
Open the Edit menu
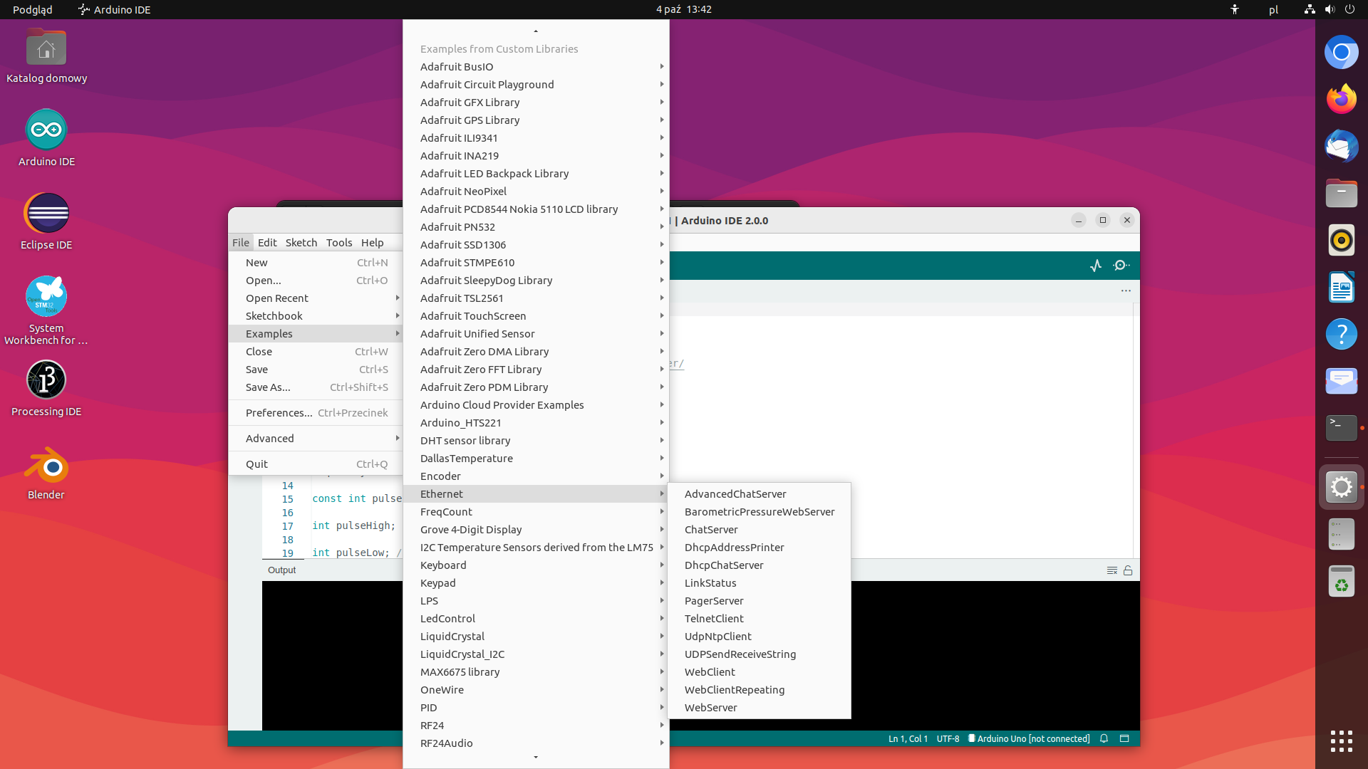(x=267, y=242)
